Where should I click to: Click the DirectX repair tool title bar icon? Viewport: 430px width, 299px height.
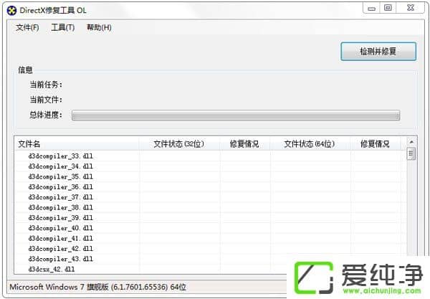coord(11,11)
